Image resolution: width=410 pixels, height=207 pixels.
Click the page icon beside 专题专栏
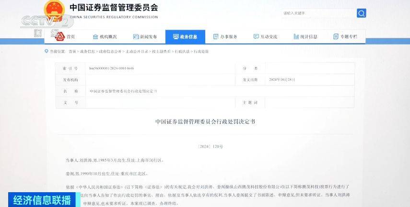point(336,37)
